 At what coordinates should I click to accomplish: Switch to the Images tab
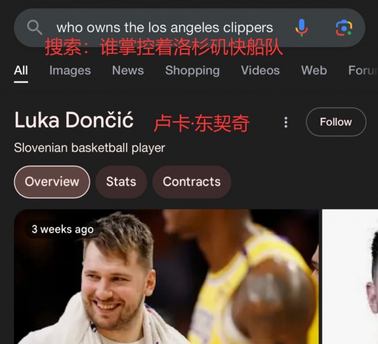[x=70, y=71]
